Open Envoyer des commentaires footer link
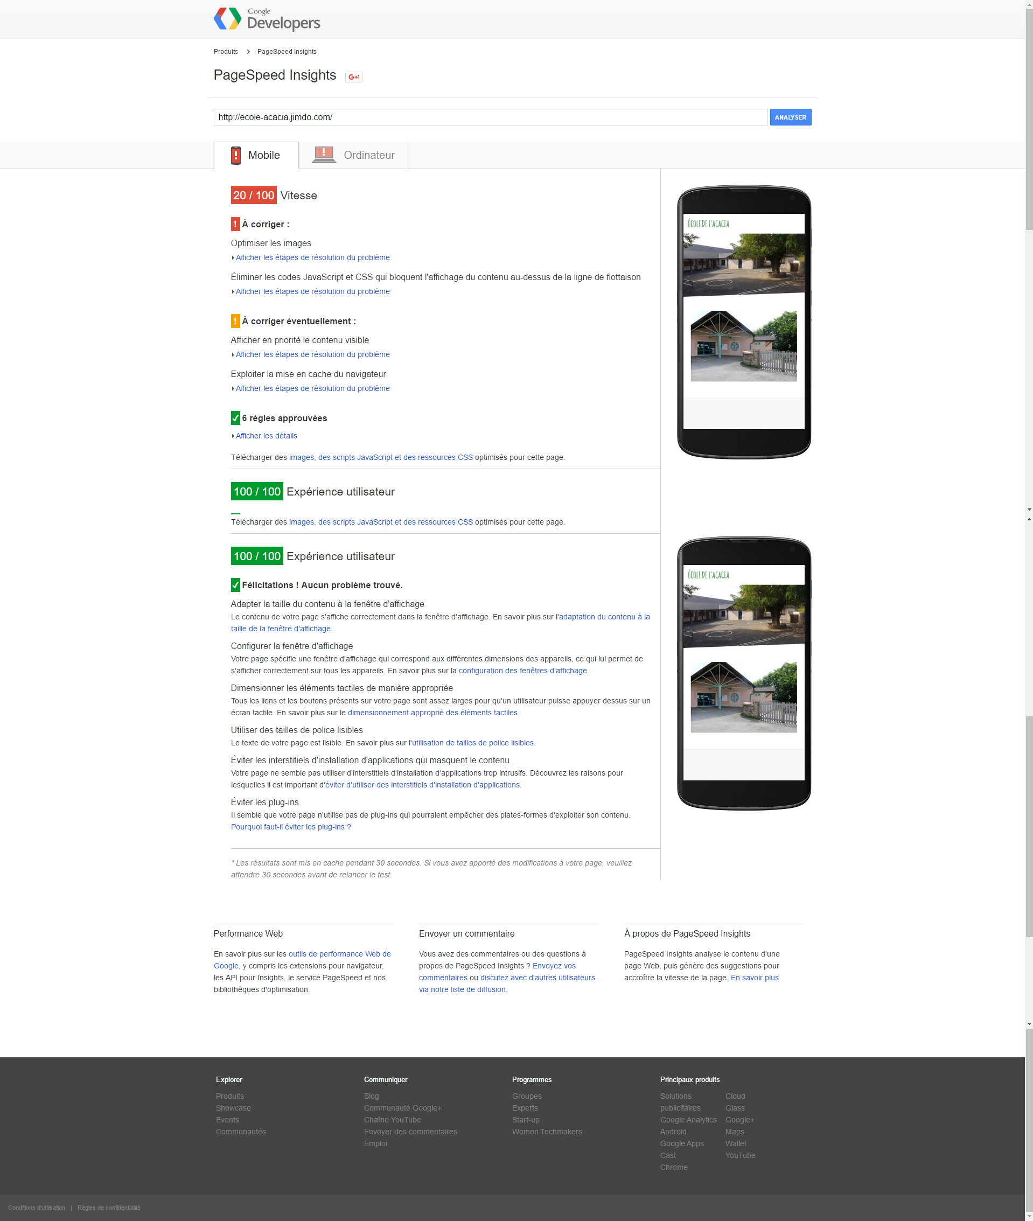 tap(410, 1132)
